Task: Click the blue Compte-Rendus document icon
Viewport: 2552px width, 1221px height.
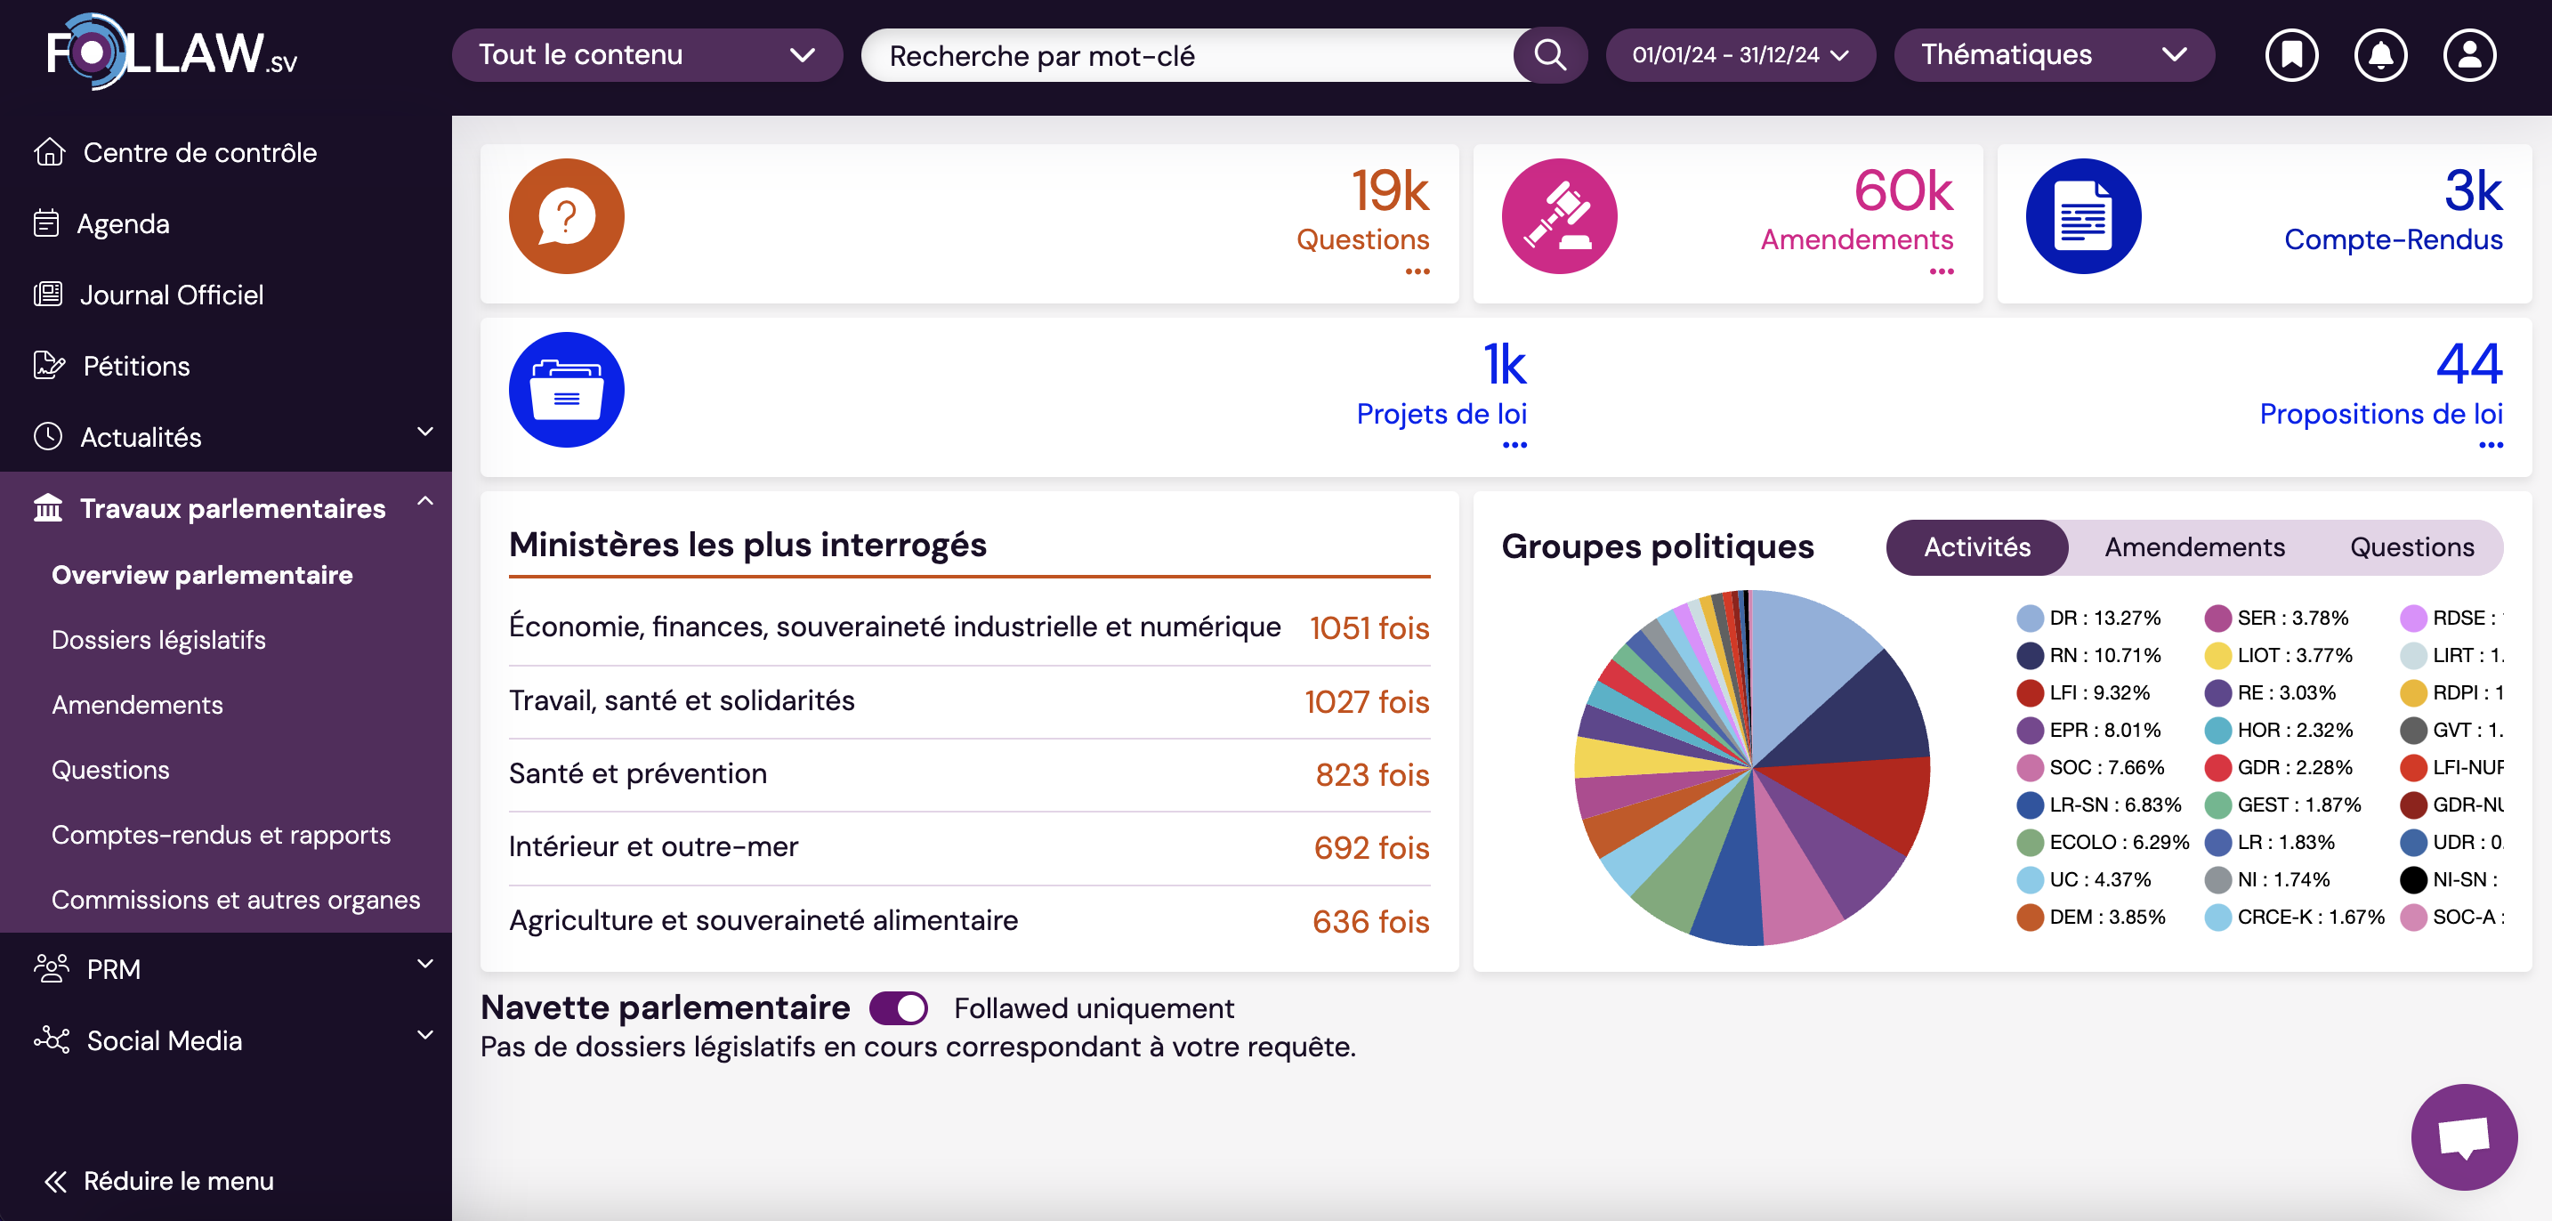Action: click(x=2082, y=216)
